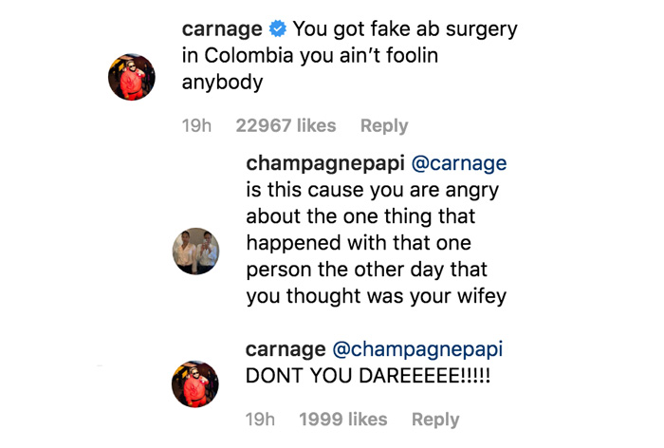Visit the champagnepapi username link

[323, 164]
